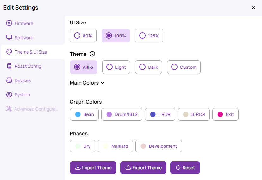Image resolution: width=262 pixels, height=180 pixels.
Task: Select the 125% UI size option
Action: [x=149, y=35]
